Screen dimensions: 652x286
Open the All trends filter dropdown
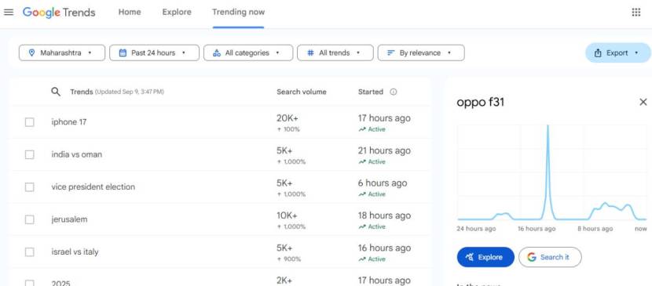(x=335, y=52)
